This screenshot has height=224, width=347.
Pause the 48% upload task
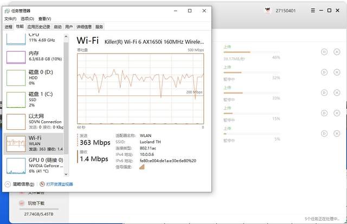pyautogui.click(x=324, y=52)
